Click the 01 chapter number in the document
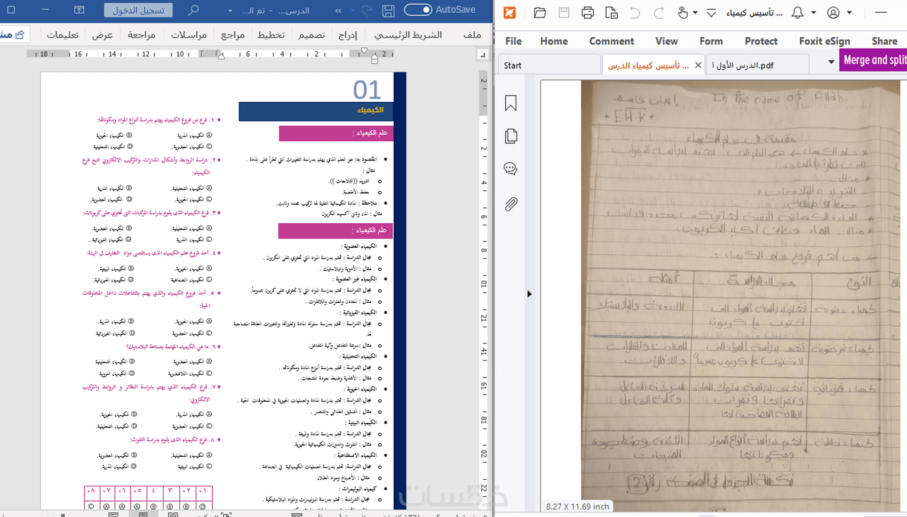The height and width of the screenshot is (517, 907). point(367,90)
